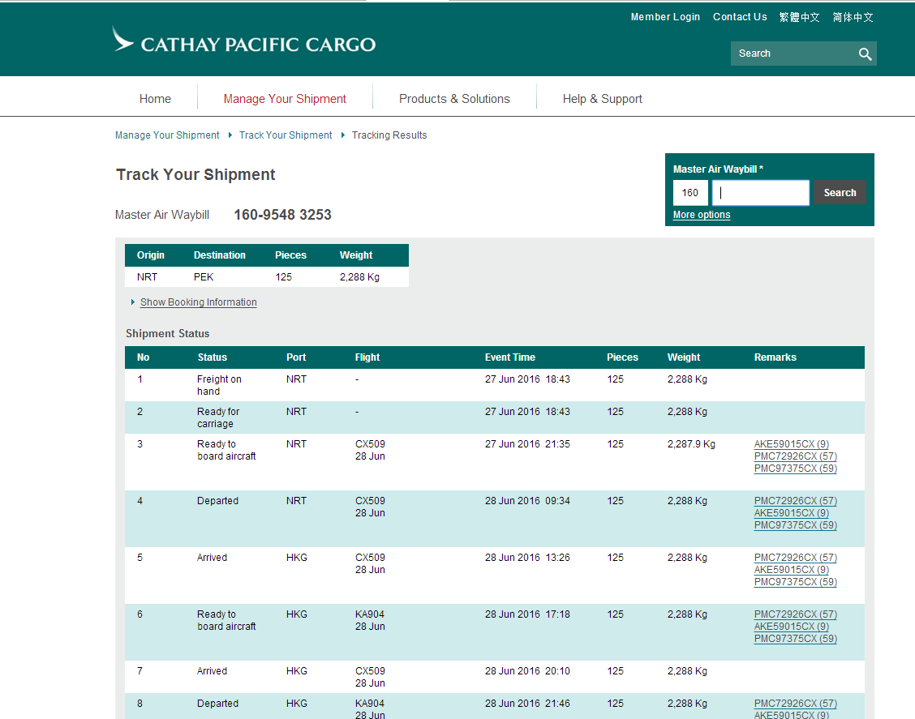Viewport: 915px width, 719px height.
Task: Select the 'Freight on hand' status cell
Action: tap(219, 385)
